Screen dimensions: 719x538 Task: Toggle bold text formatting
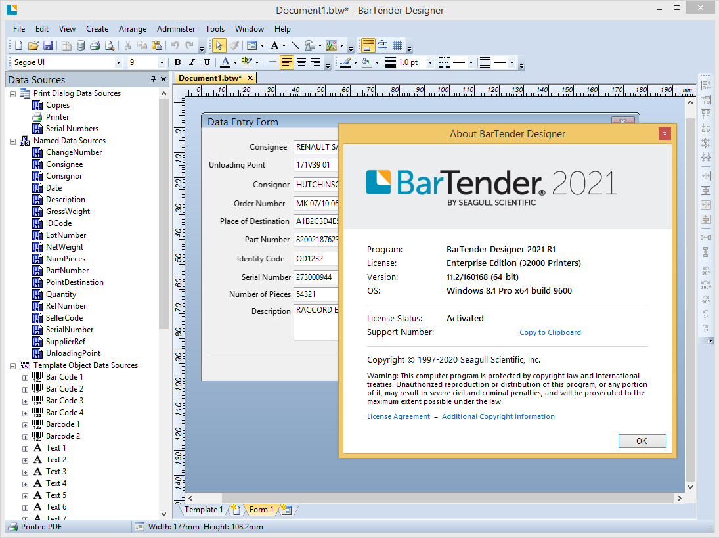tap(177, 62)
